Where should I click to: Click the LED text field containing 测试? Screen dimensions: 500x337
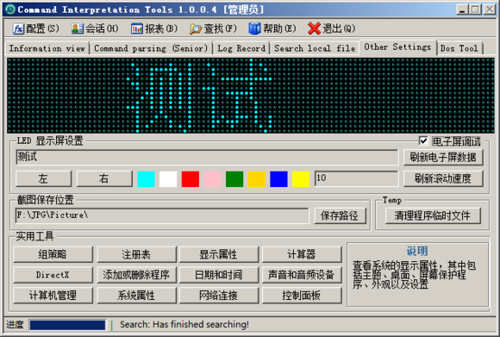(207, 157)
